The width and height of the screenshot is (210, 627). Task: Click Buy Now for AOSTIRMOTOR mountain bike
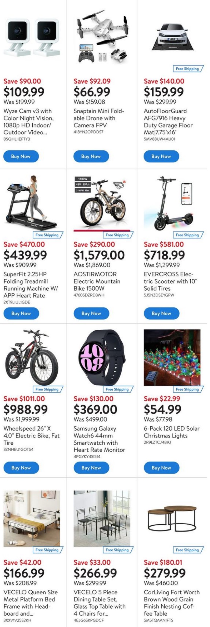click(x=91, y=313)
